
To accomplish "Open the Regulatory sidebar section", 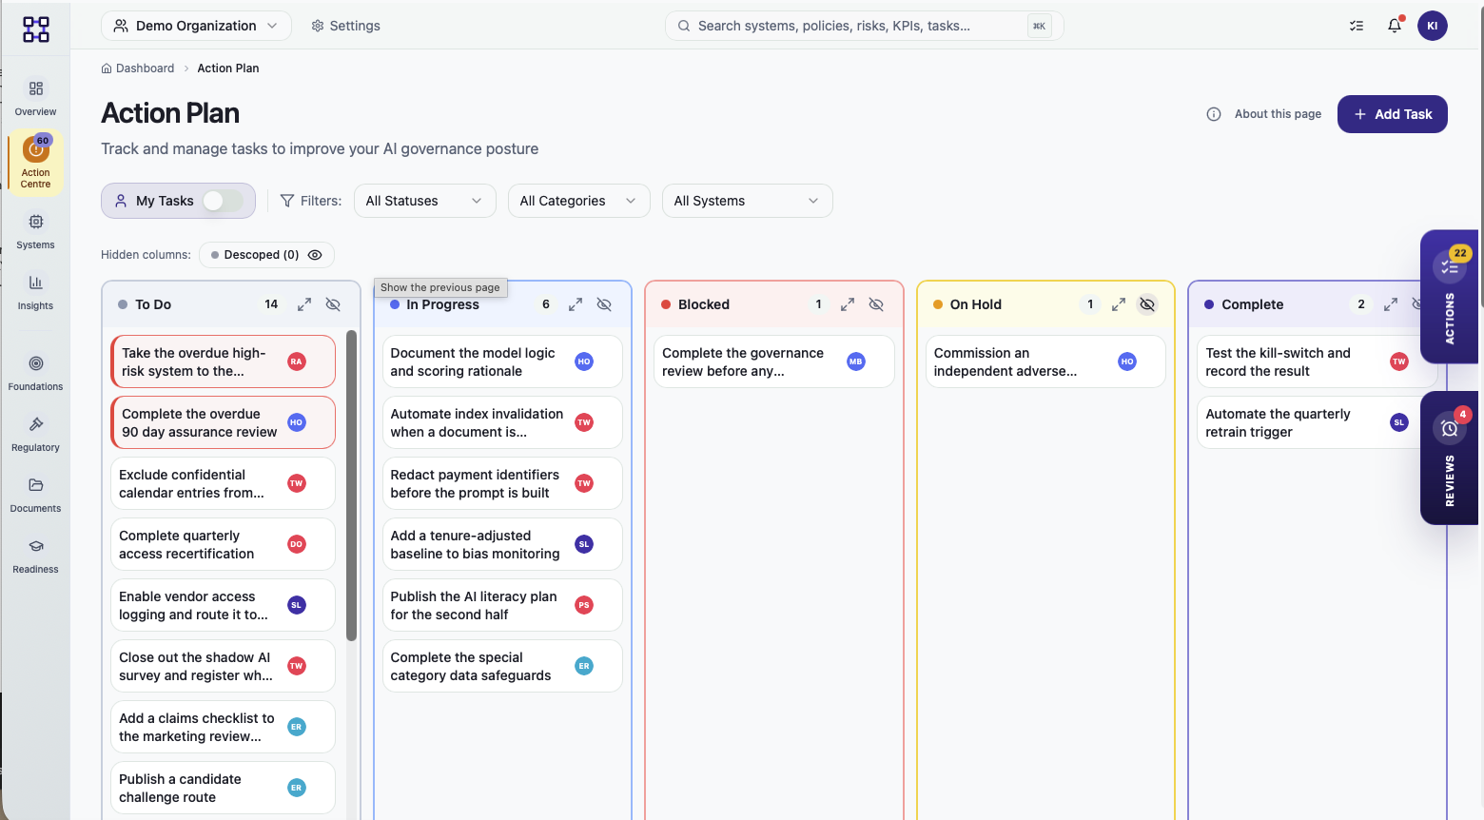I will 35,434.
